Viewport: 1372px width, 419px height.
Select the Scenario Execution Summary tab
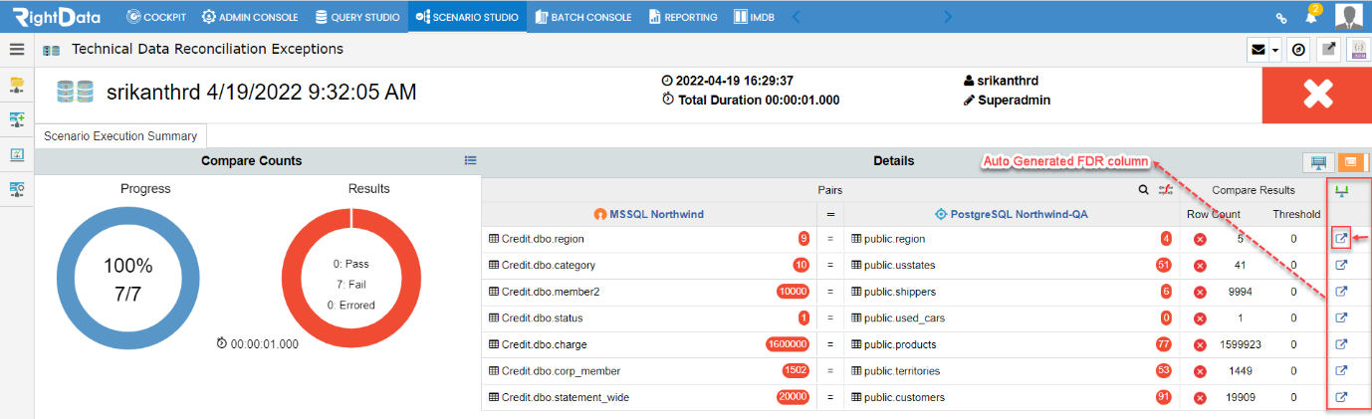[120, 136]
